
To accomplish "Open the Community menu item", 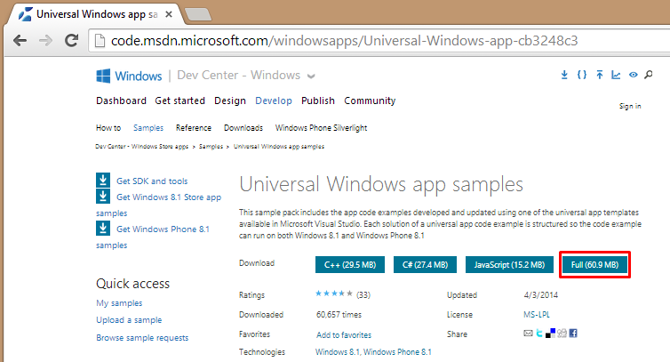I will click(x=370, y=101).
